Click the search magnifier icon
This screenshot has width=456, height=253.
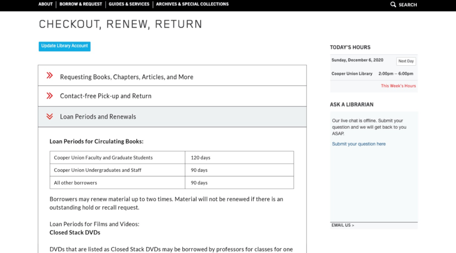[393, 4]
